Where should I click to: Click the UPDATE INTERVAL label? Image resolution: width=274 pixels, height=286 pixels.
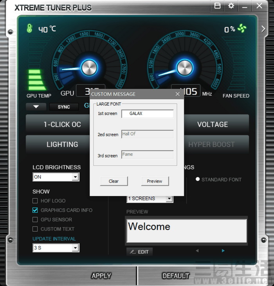pos(54,239)
